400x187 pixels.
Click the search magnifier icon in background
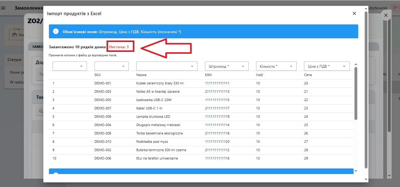pyautogui.click(x=41, y=111)
